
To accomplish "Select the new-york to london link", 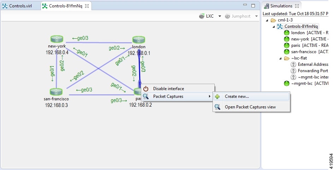I will [x=99, y=43].
